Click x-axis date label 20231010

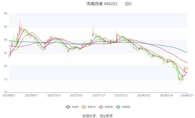[54, 95]
